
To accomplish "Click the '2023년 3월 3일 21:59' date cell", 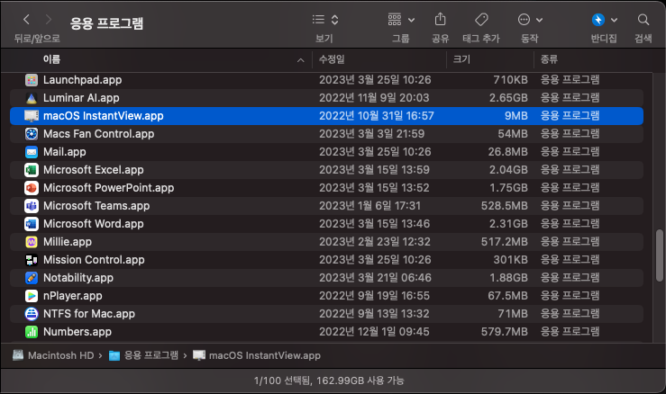I will 371,134.
